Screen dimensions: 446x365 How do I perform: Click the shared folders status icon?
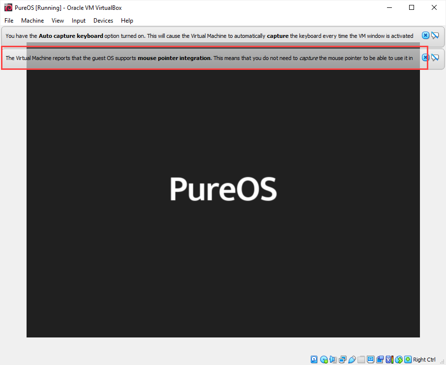click(361, 359)
